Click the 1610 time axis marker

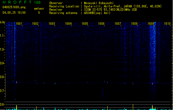pyautogui.click(x=167, y=24)
